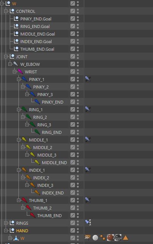The width and height of the screenshot is (153, 244).
Task: Toggle visibility dots for W_ELBOW
Action: click(78, 64)
